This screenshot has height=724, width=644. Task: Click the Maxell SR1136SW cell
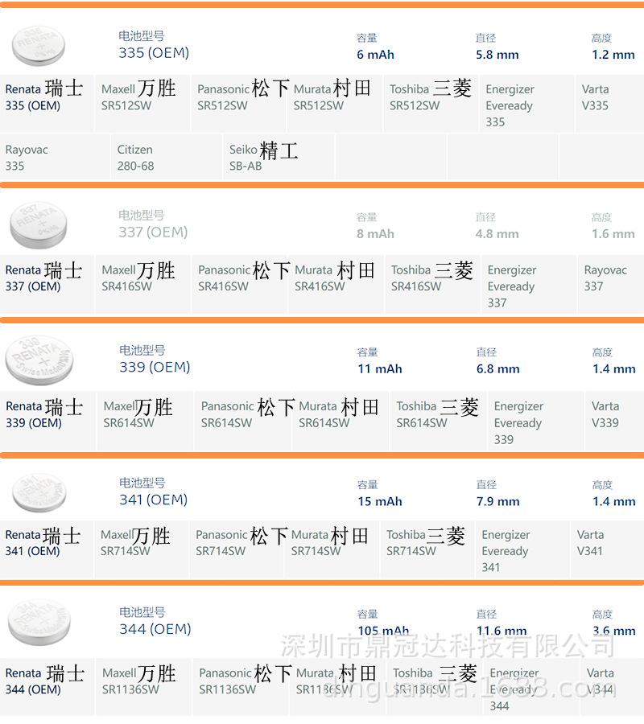click(x=142, y=687)
